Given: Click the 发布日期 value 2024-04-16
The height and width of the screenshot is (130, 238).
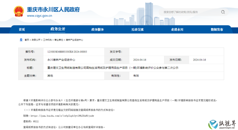Looking at the screenshot, I should tap(199, 60).
